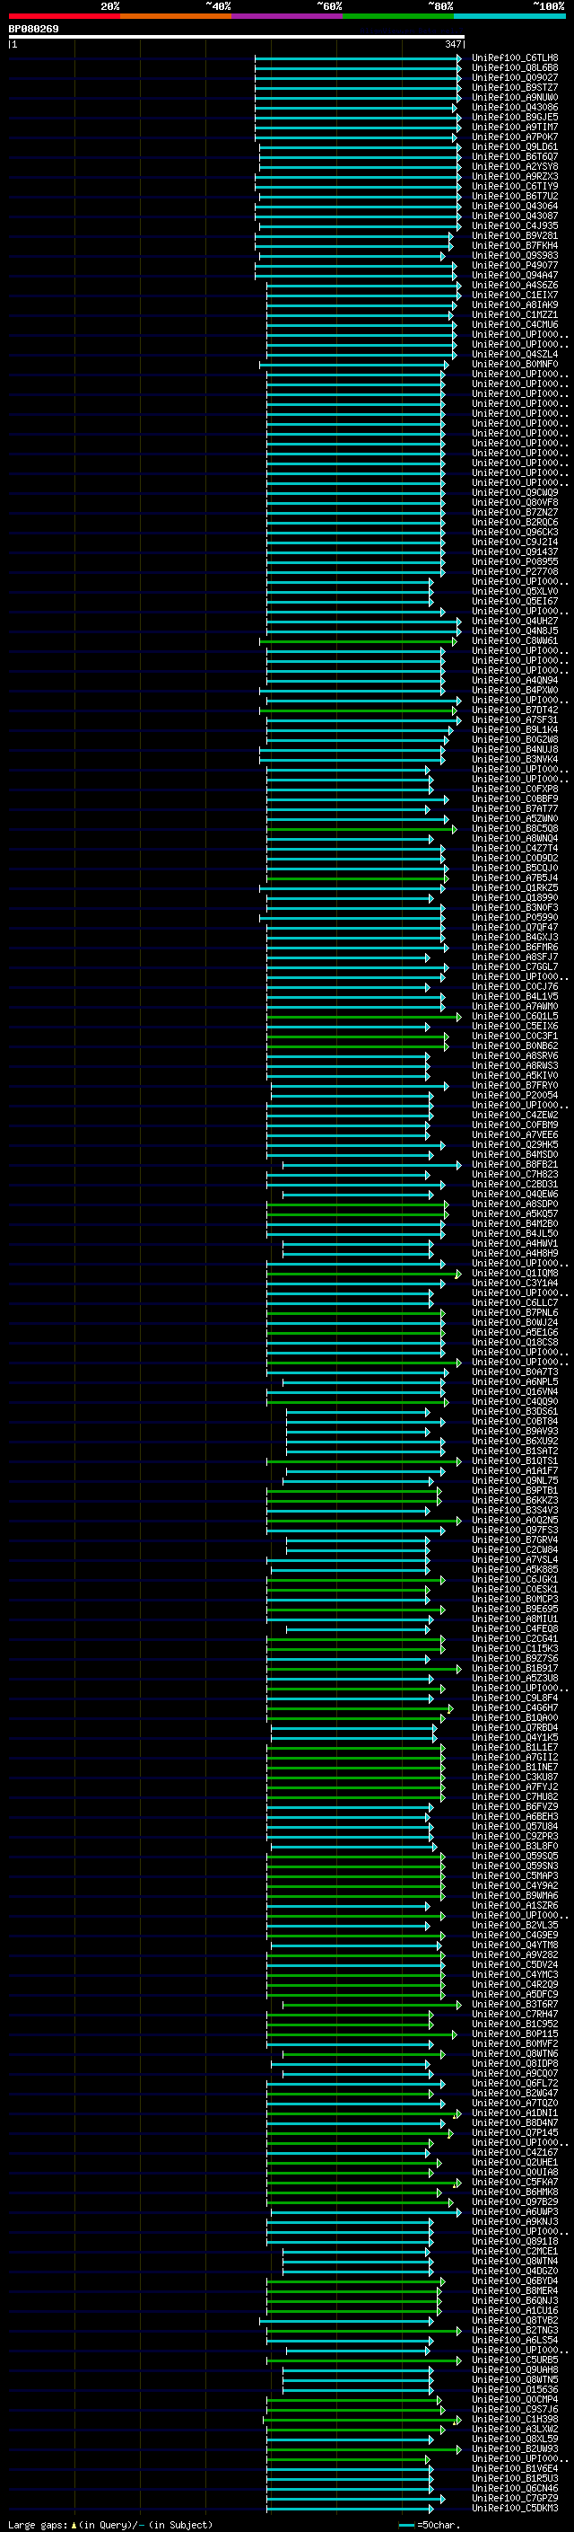
Task: Click the UniRef100_Q18990 label
Action: click(515, 897)
